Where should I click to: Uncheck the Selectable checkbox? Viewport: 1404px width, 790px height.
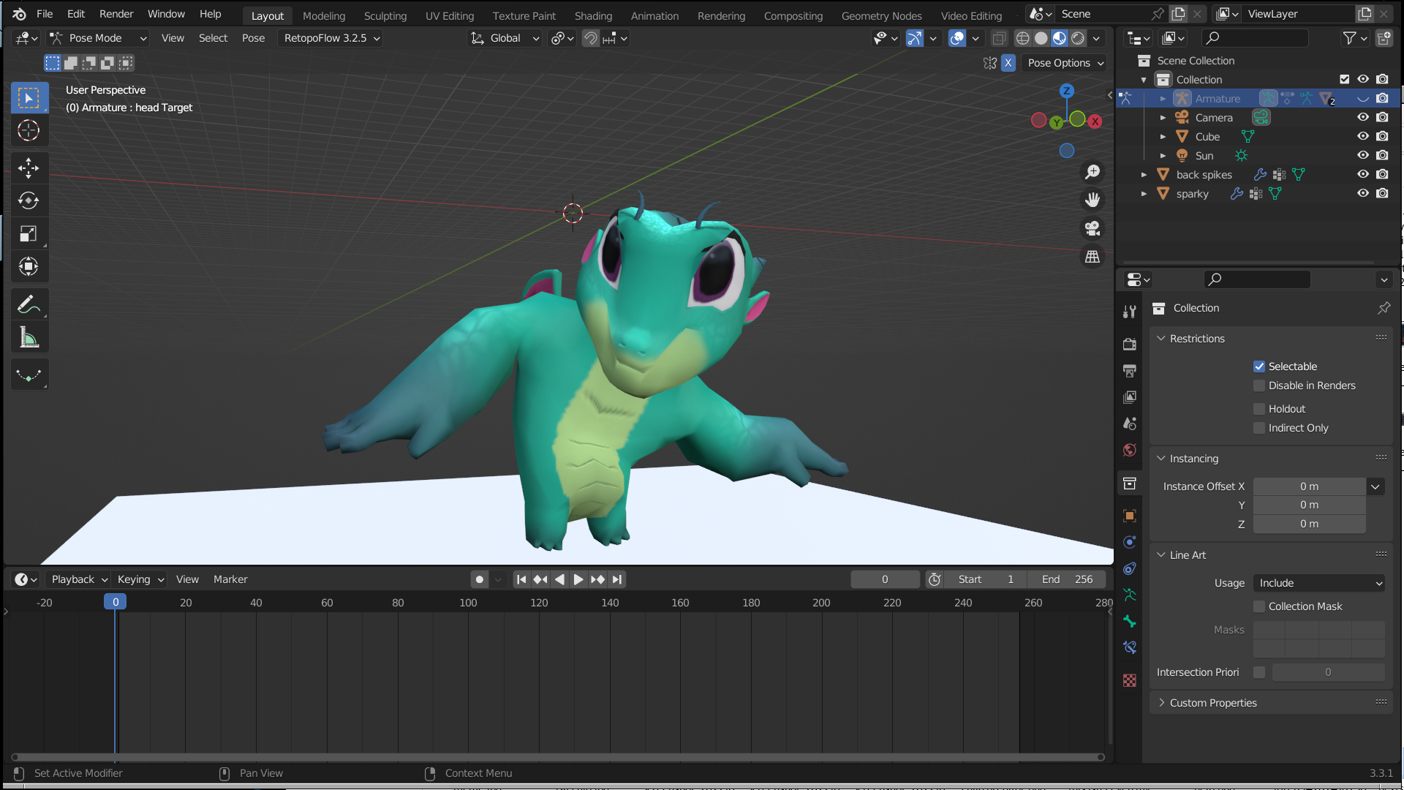pos(1259,366)
